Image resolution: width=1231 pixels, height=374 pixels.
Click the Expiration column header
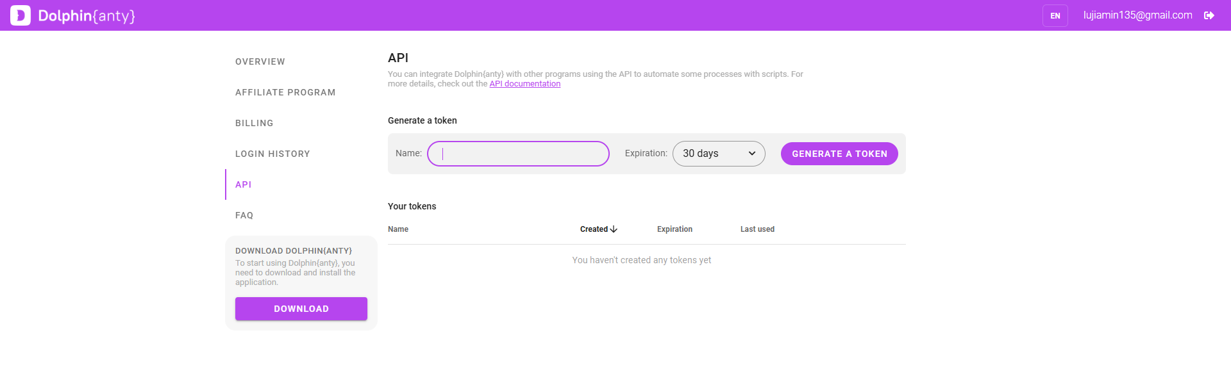point(674,229)
